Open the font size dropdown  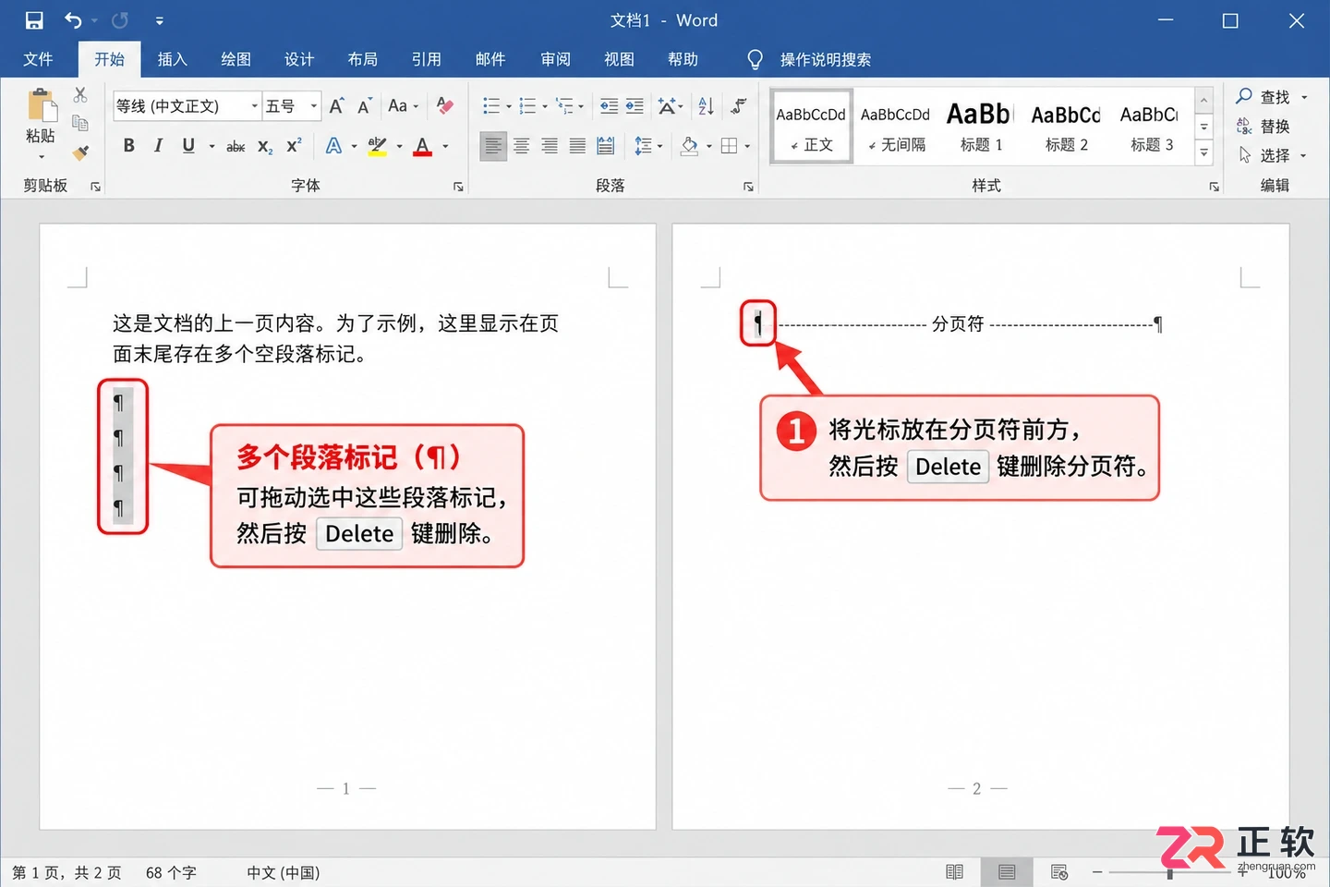[x=314, y=106]
